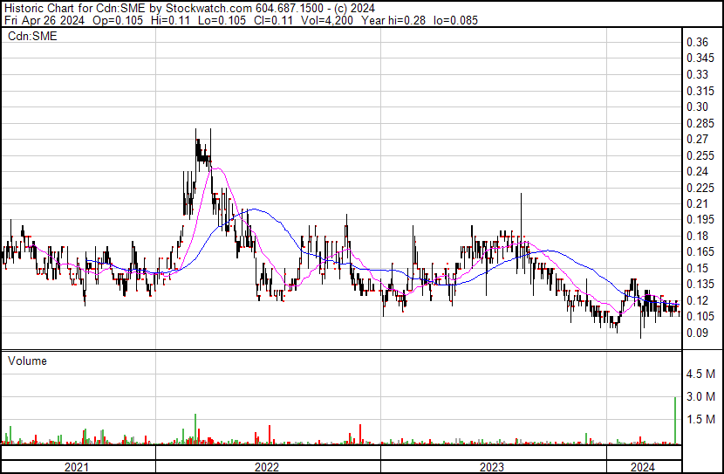Click the tall green 3.0 M volume spike
This screenshot has width=724, height=474.
(675, 421)
